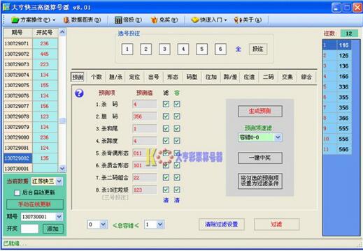Open the 倍投 calculator tool
The image size is (363, 251).
click(x=128, y=20)
